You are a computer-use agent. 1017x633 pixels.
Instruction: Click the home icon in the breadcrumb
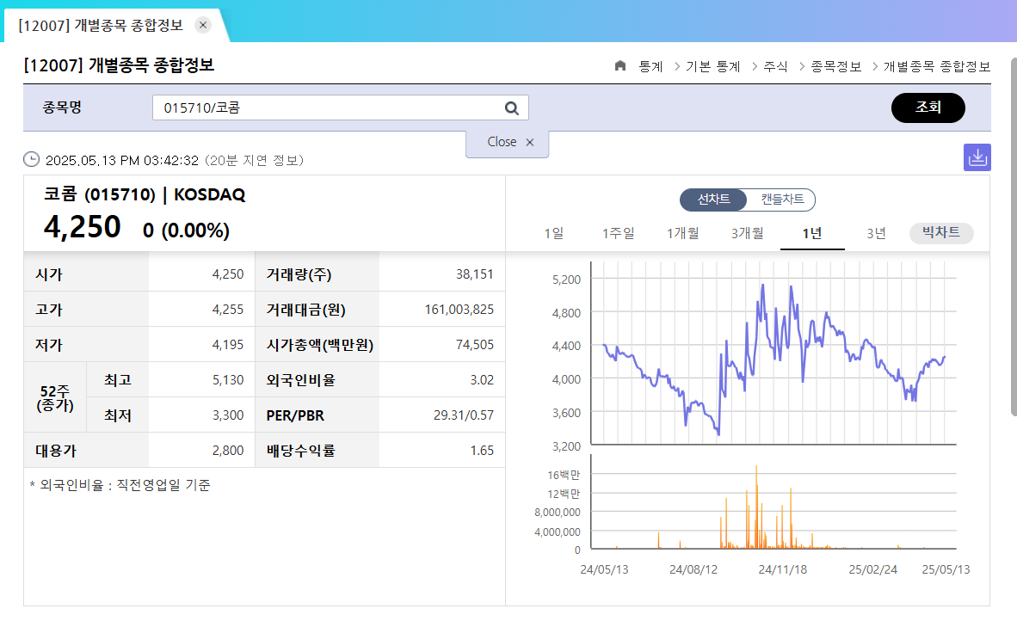click(x=619, y=65)
